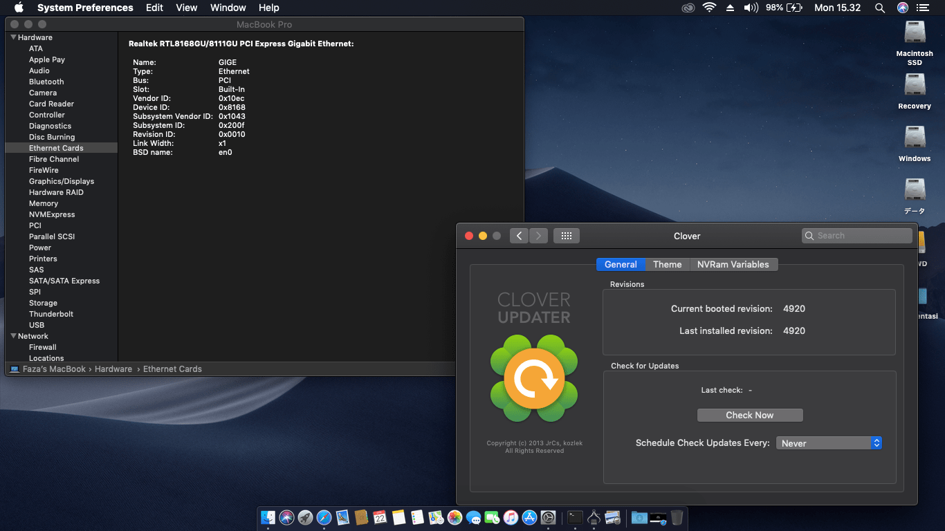The width and height of the screenshot is (945, 531).
Task: Select Graphics/Displays in hardware sidebar
Action: (62, 181)
